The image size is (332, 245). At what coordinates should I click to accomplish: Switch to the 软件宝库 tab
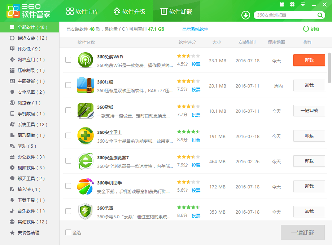pos(83,12)
